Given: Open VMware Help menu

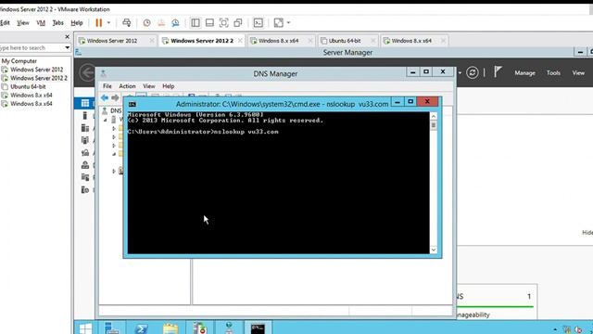Looking at the screenshot, I should coord(77,22).
